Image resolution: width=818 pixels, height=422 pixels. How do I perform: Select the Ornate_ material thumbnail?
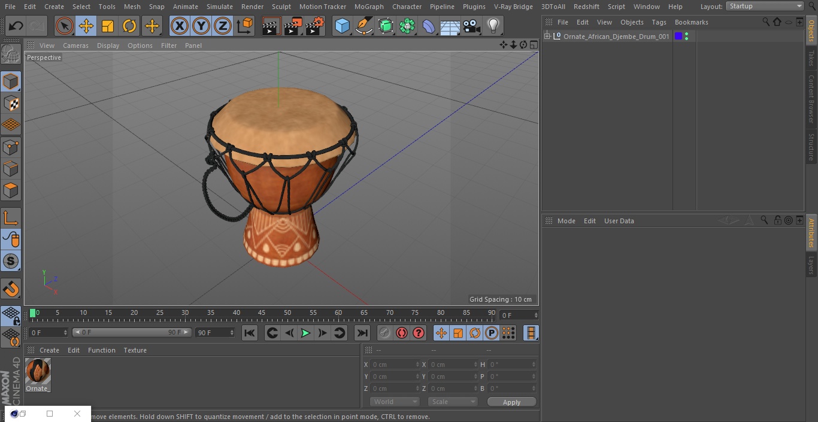tap(38, 371)
